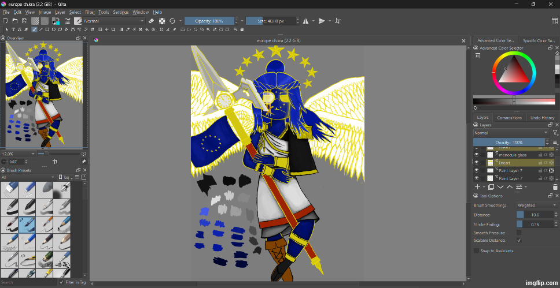
Task: Open the toolbar blending mode dropdown
Action: coord(115,21)
